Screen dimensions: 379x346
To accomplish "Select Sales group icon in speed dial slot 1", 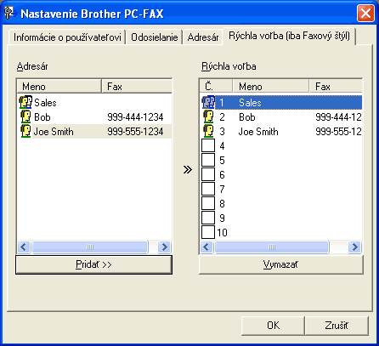I will coord(208,102).
